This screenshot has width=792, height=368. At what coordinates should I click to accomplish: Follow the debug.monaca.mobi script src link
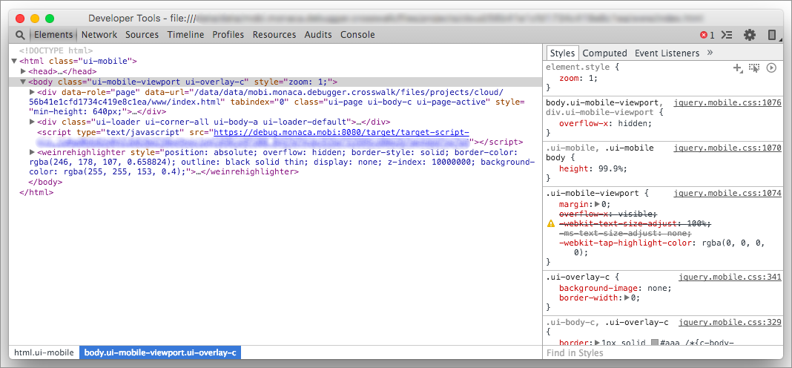coord(341,132)
